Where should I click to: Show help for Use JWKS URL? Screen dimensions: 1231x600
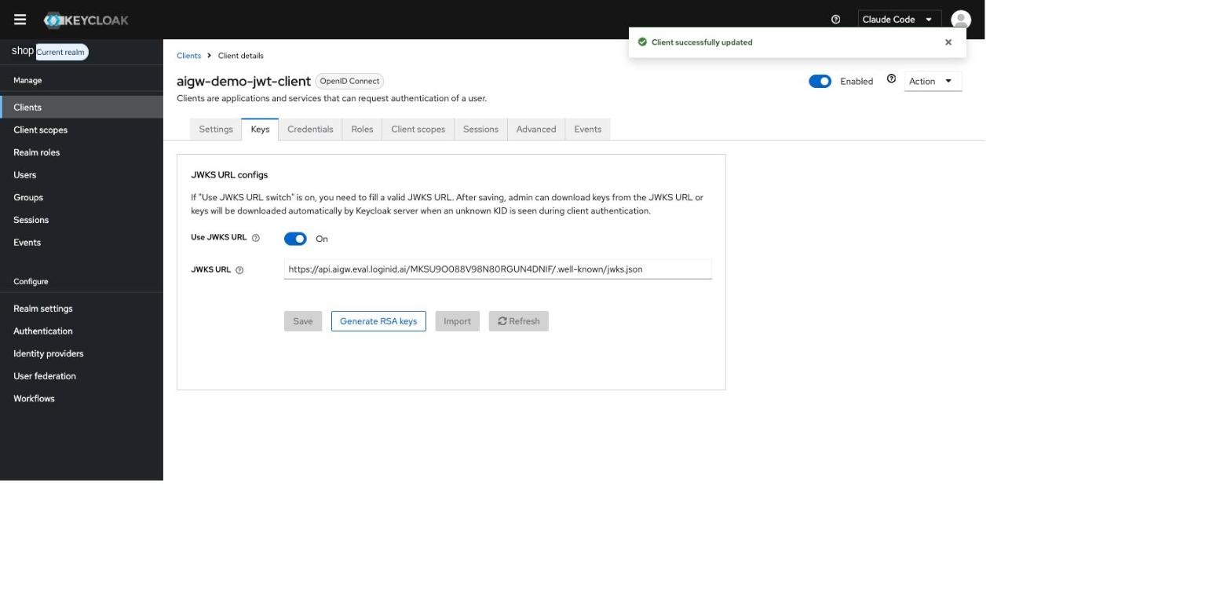[255, 238]
